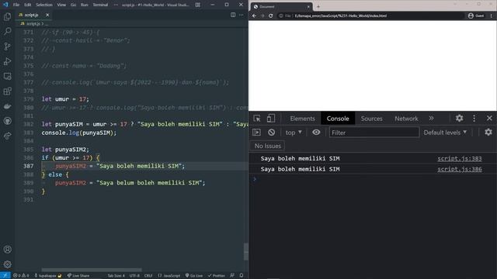Open the script.js:386 source link
This screenshot has width=497, height=279.
[460, 169]
